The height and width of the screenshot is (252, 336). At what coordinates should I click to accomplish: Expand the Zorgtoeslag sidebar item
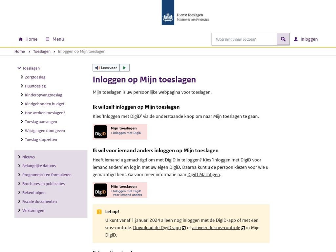22,77
